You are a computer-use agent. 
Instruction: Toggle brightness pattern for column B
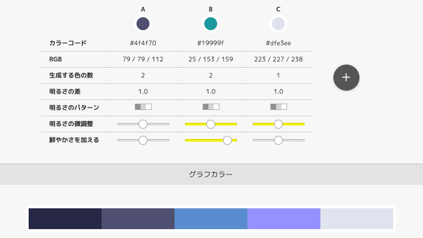coord(211,107)
